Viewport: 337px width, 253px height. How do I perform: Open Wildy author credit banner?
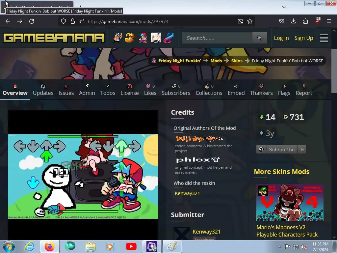(200, 139)
